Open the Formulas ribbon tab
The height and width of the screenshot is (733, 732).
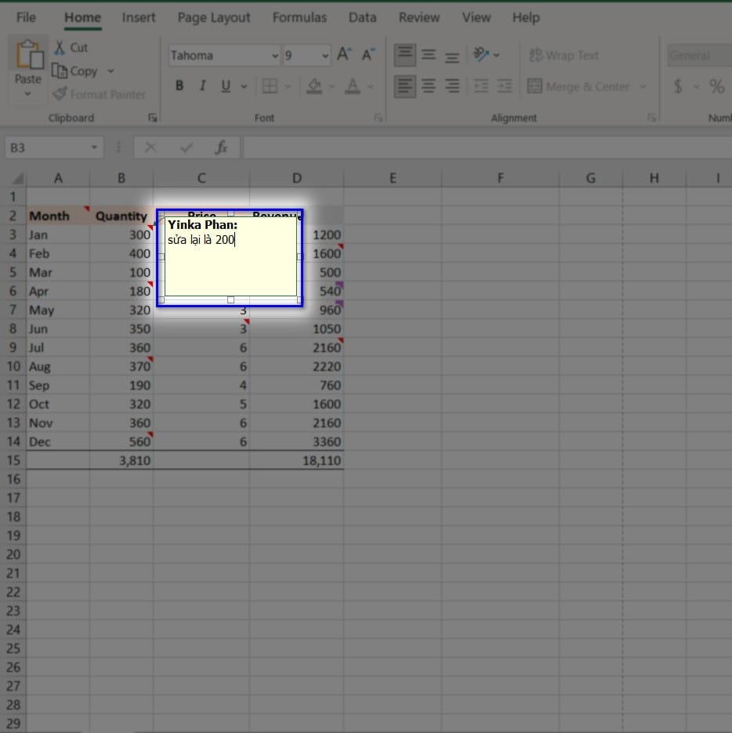pos(299,18)
